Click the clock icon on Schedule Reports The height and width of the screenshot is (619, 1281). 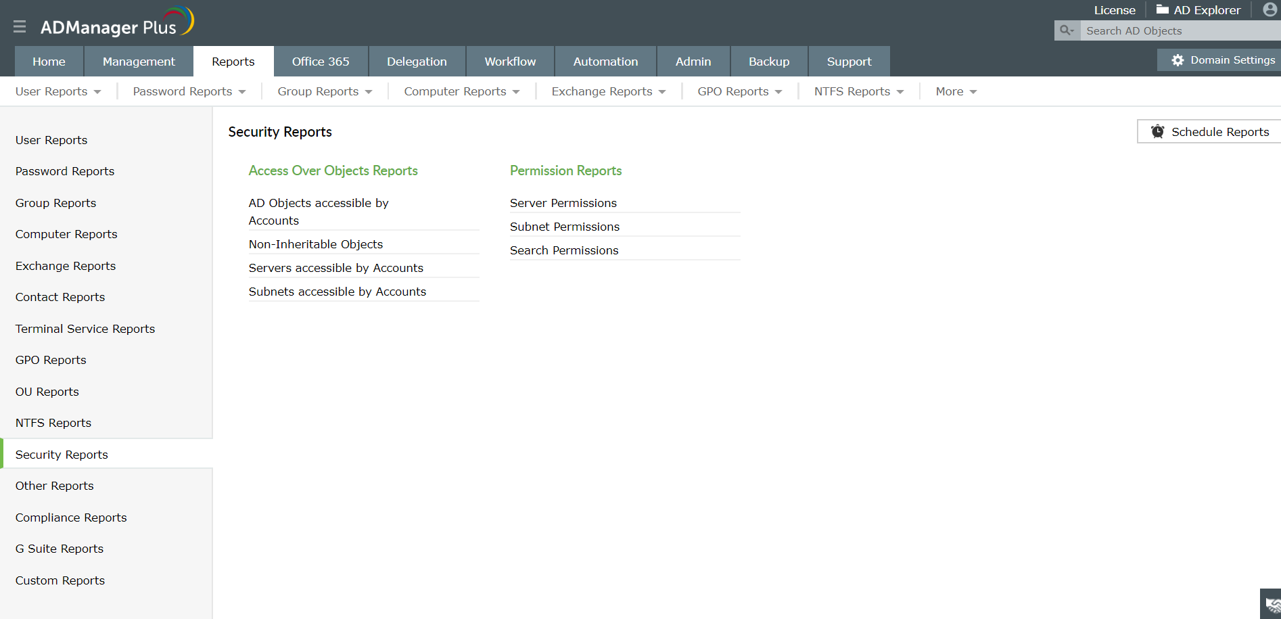point(1158,131)
